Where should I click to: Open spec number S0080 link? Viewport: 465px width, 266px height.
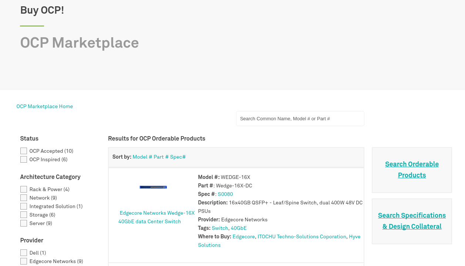[225, 194]
